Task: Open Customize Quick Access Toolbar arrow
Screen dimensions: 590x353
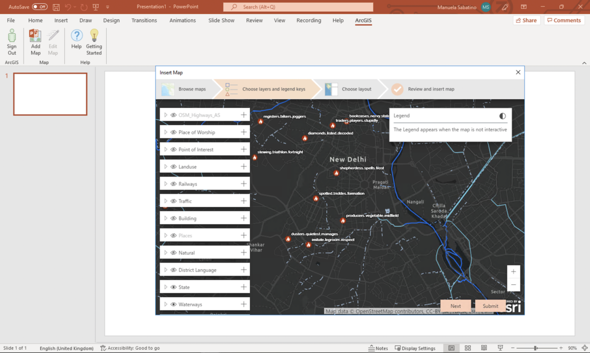Action: tap(108, 7)
